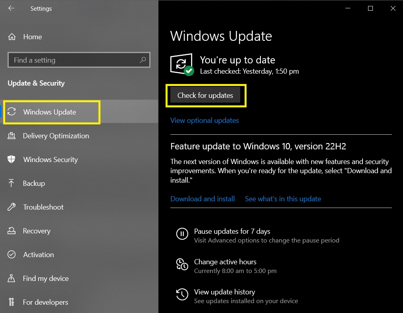403x313 pixels.
Task: Open Find my device settings
Action: (x=79, y=278)
